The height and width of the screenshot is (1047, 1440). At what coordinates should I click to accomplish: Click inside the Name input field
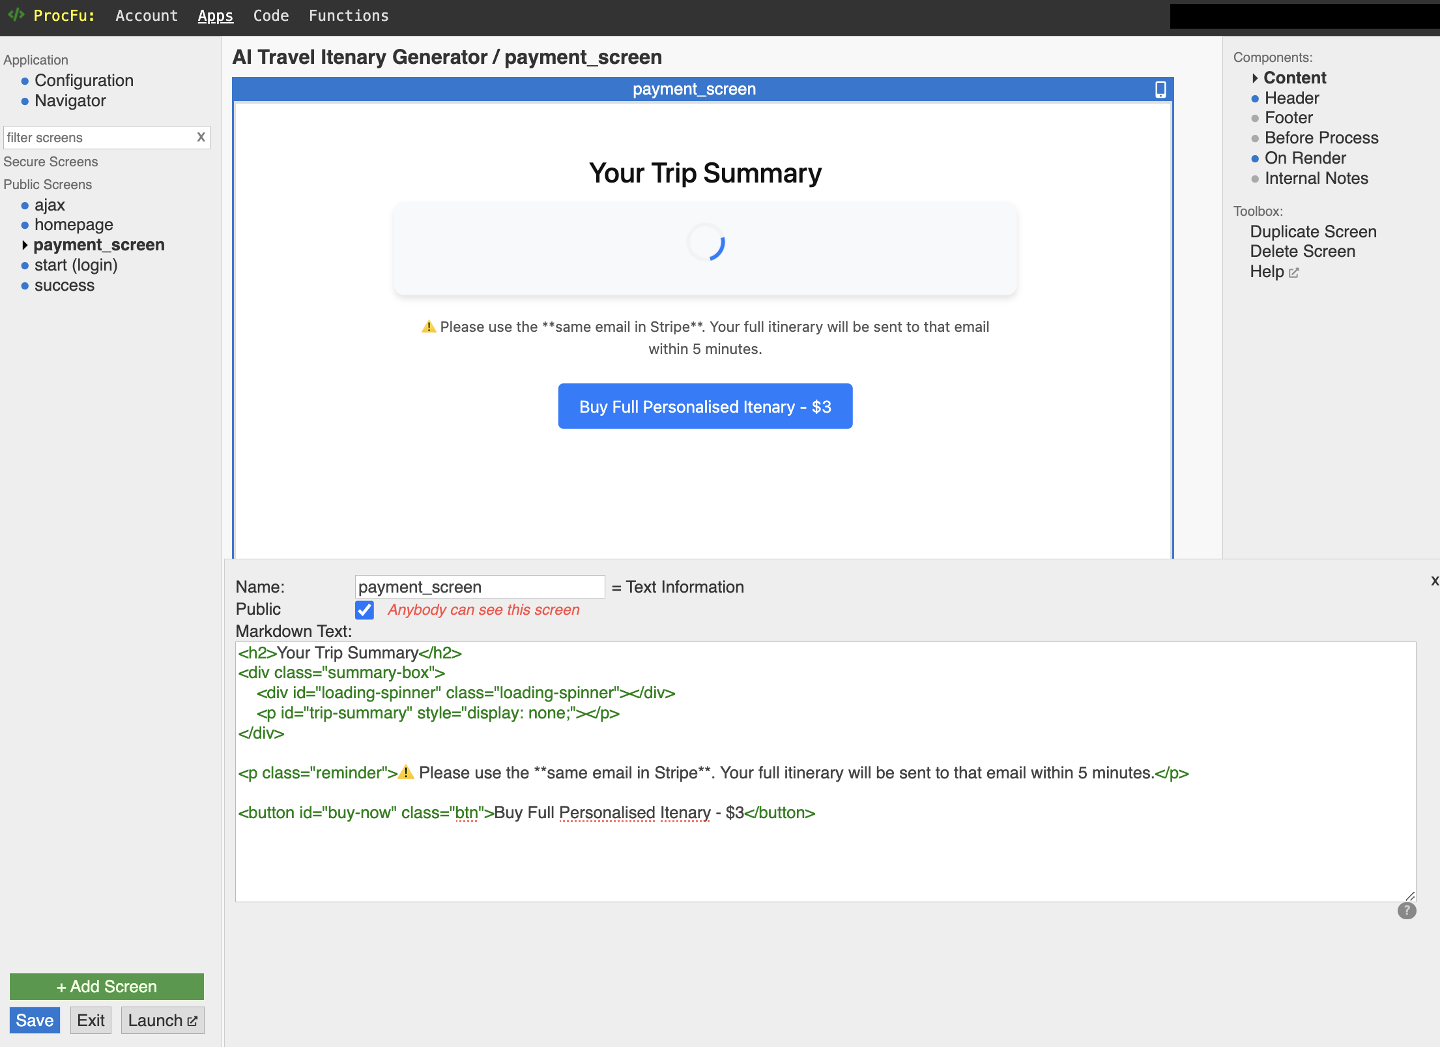(x=479, y=586)
